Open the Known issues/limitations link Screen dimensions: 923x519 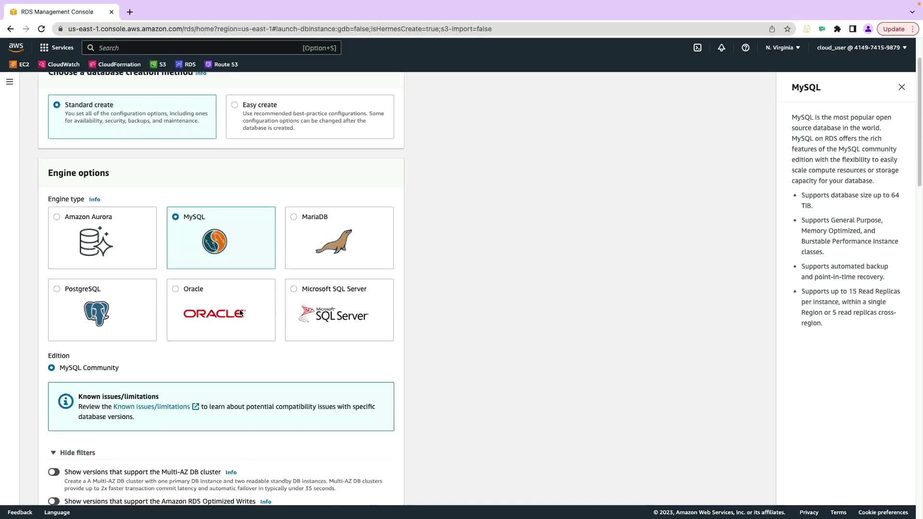[x=152, y=407]
